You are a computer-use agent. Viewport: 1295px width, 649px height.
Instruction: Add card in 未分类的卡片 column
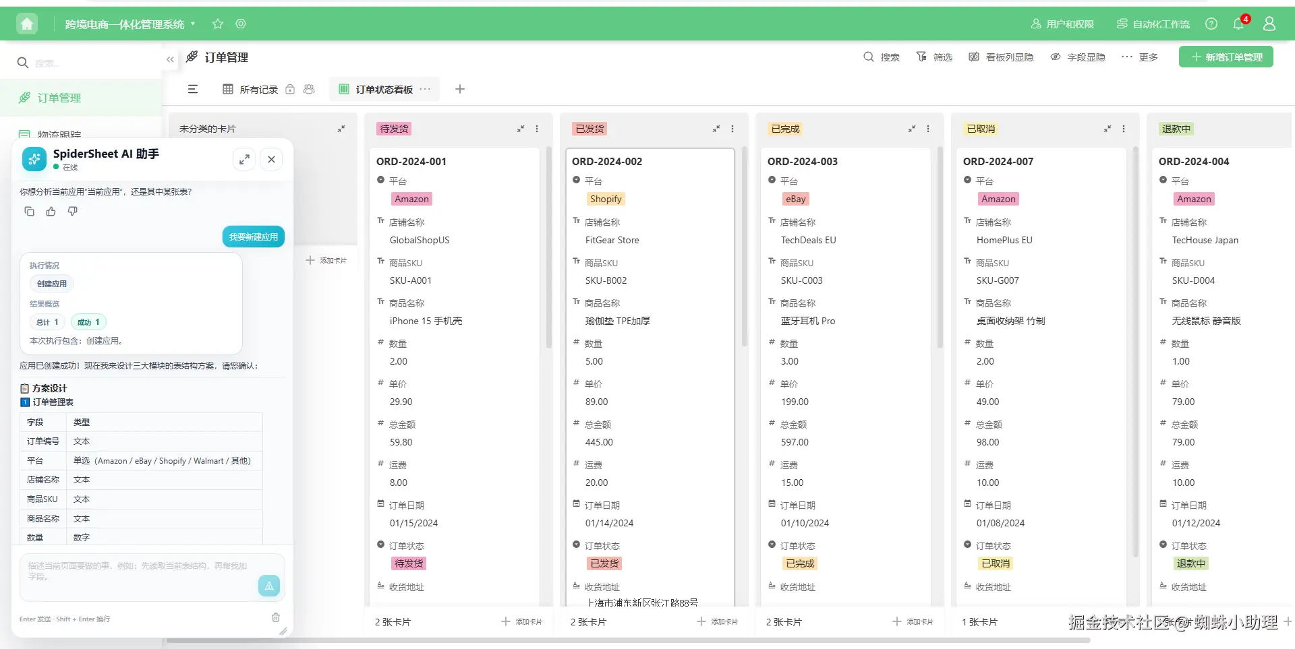click(x=326, y=260)
